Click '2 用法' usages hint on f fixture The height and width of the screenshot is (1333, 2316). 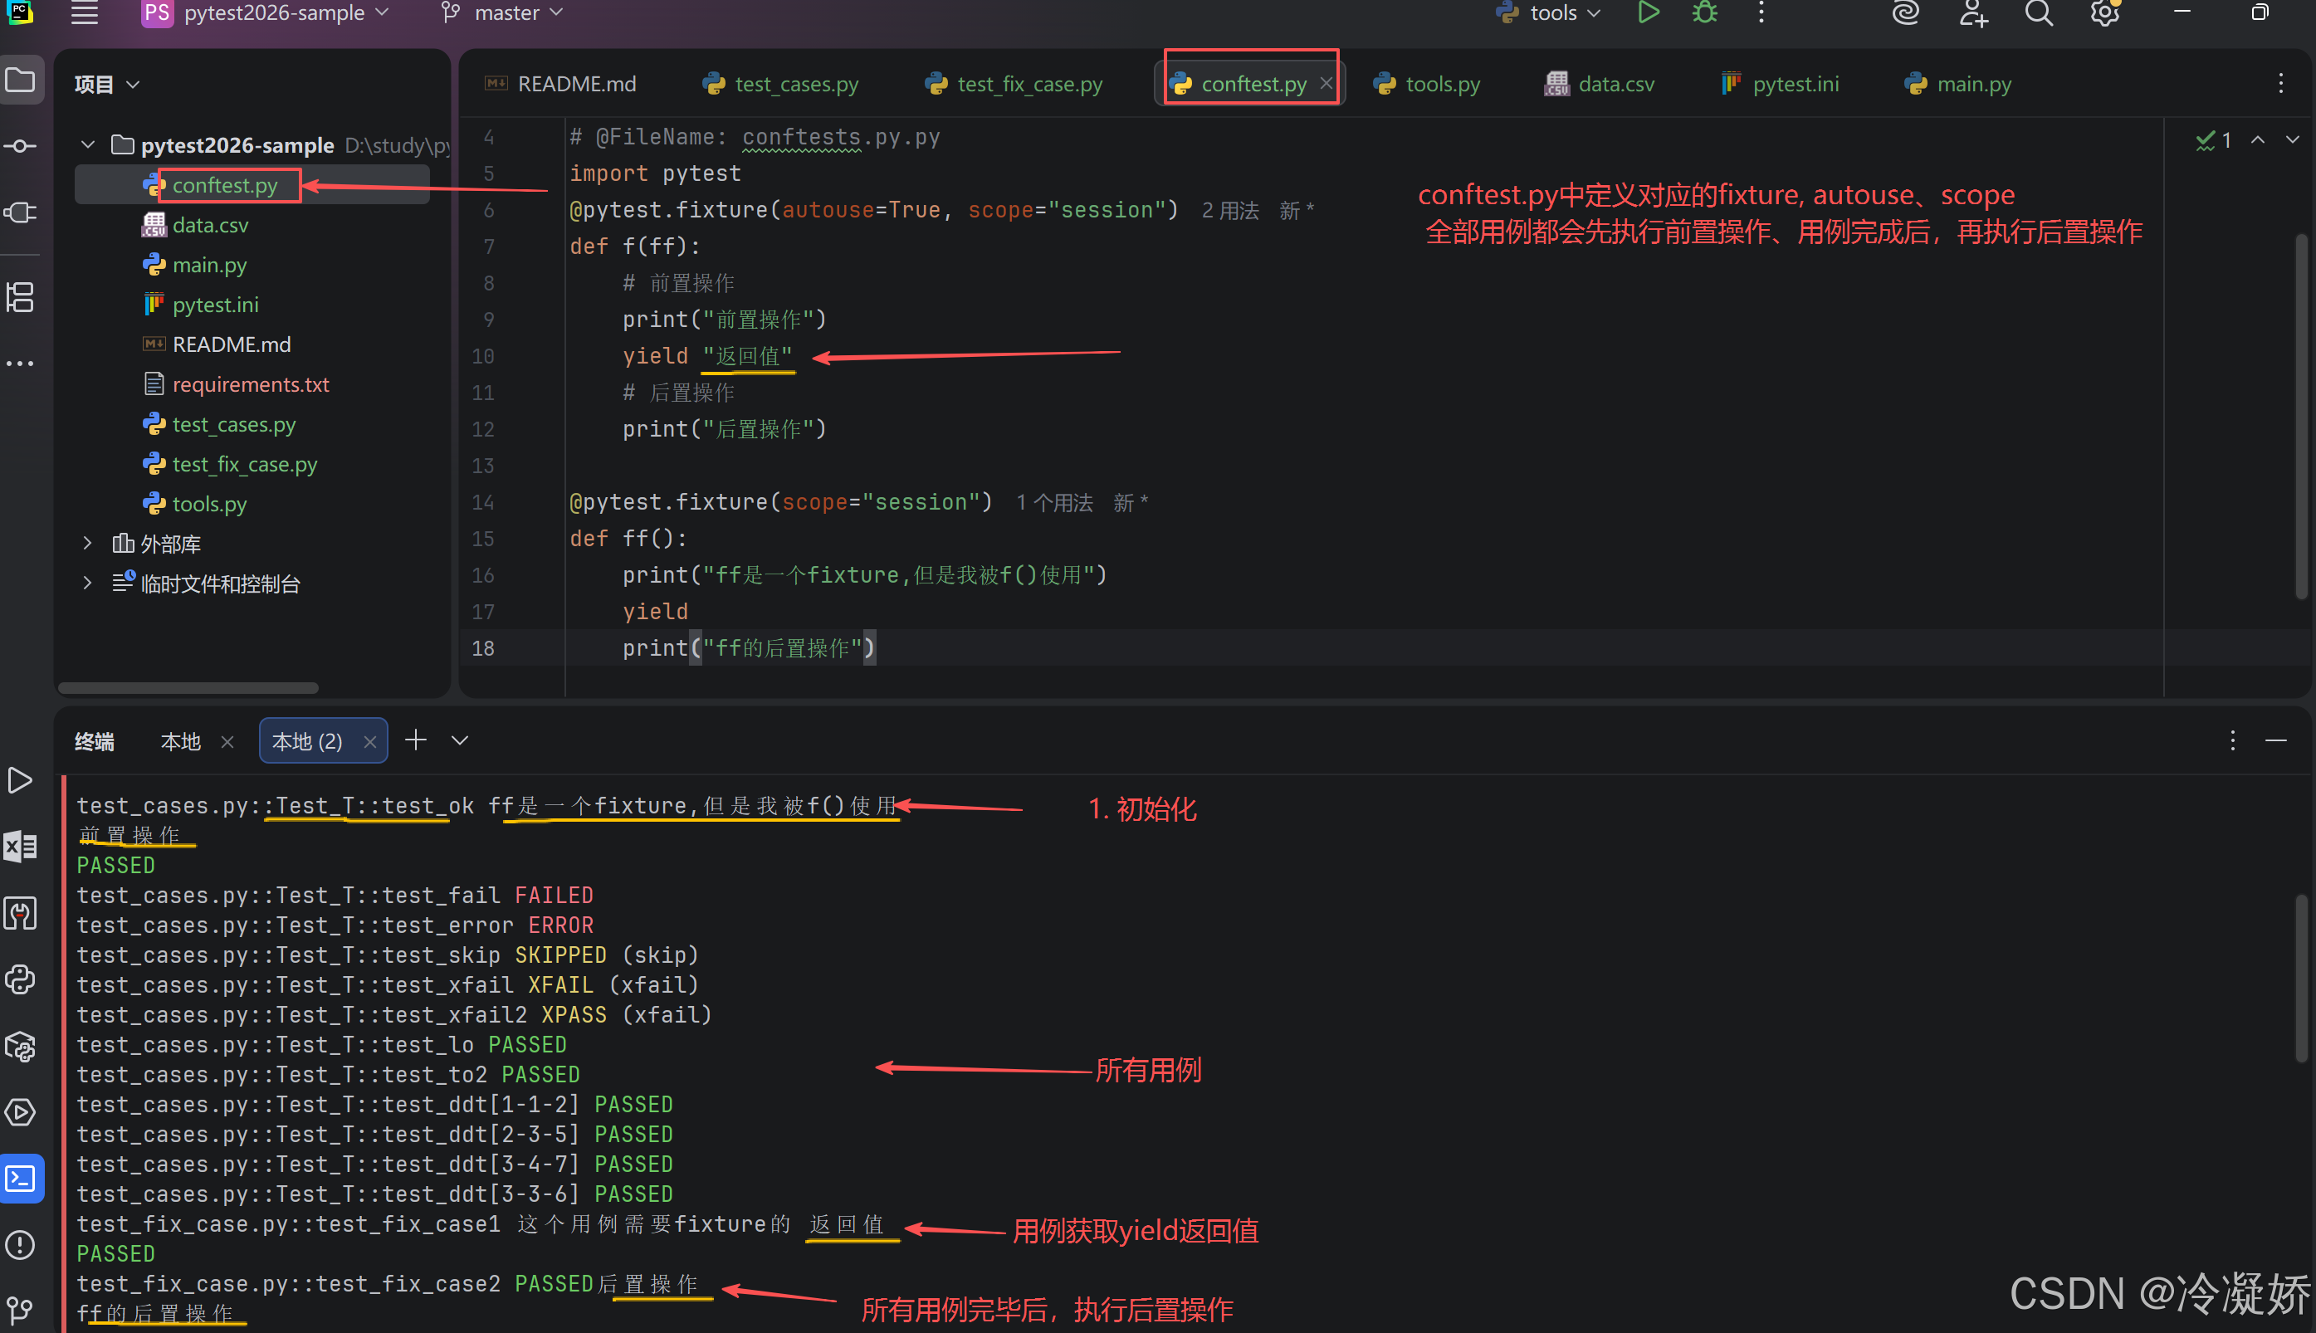coord(1229,211)
